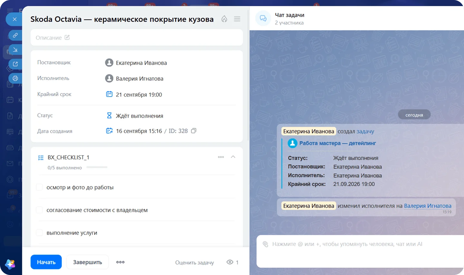Click the Начать button
The width and height of the screenshot is (464, 275).
coord(46,262)
